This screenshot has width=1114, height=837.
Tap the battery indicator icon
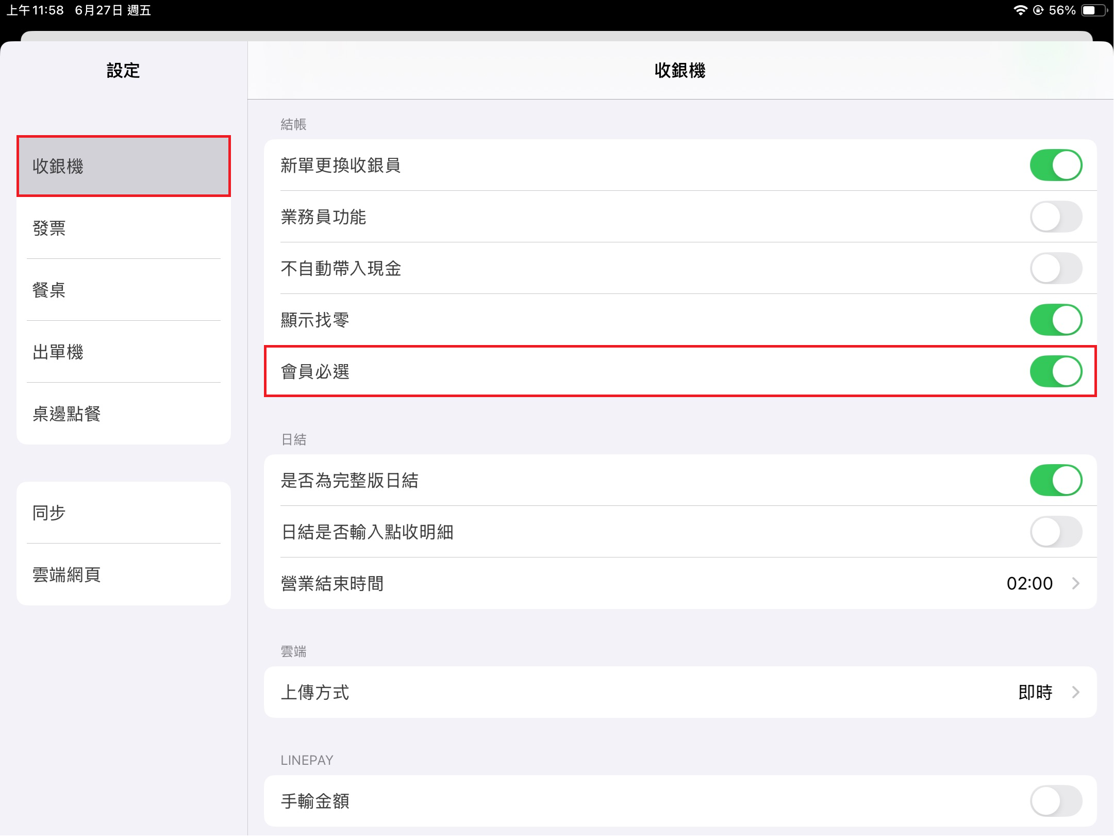pyautogui.click(x=1094, y=10)
